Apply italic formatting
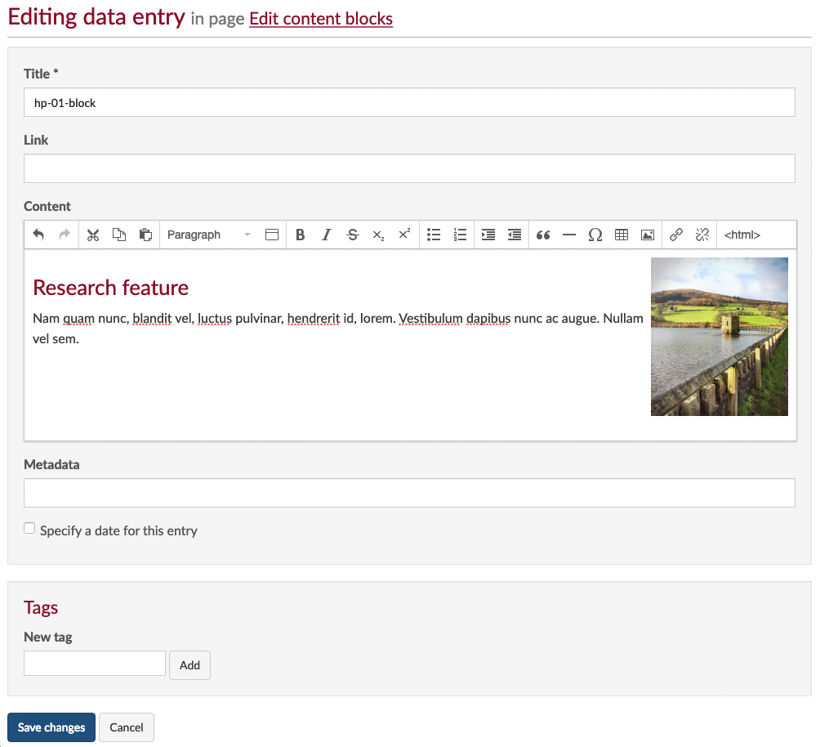The image size is (820, 747). click(x=326, y=235)
